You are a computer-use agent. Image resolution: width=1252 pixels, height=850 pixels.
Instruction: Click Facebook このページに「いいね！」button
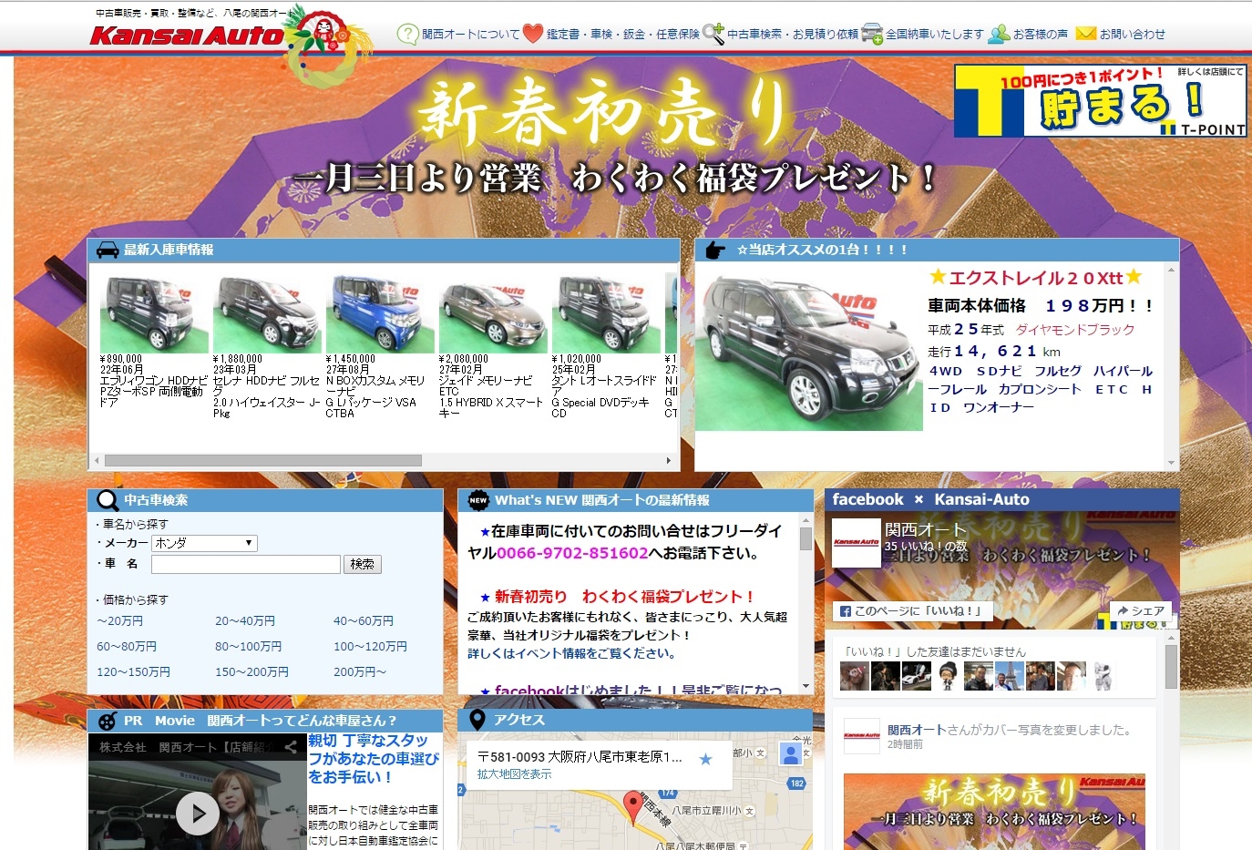point(912,611)
